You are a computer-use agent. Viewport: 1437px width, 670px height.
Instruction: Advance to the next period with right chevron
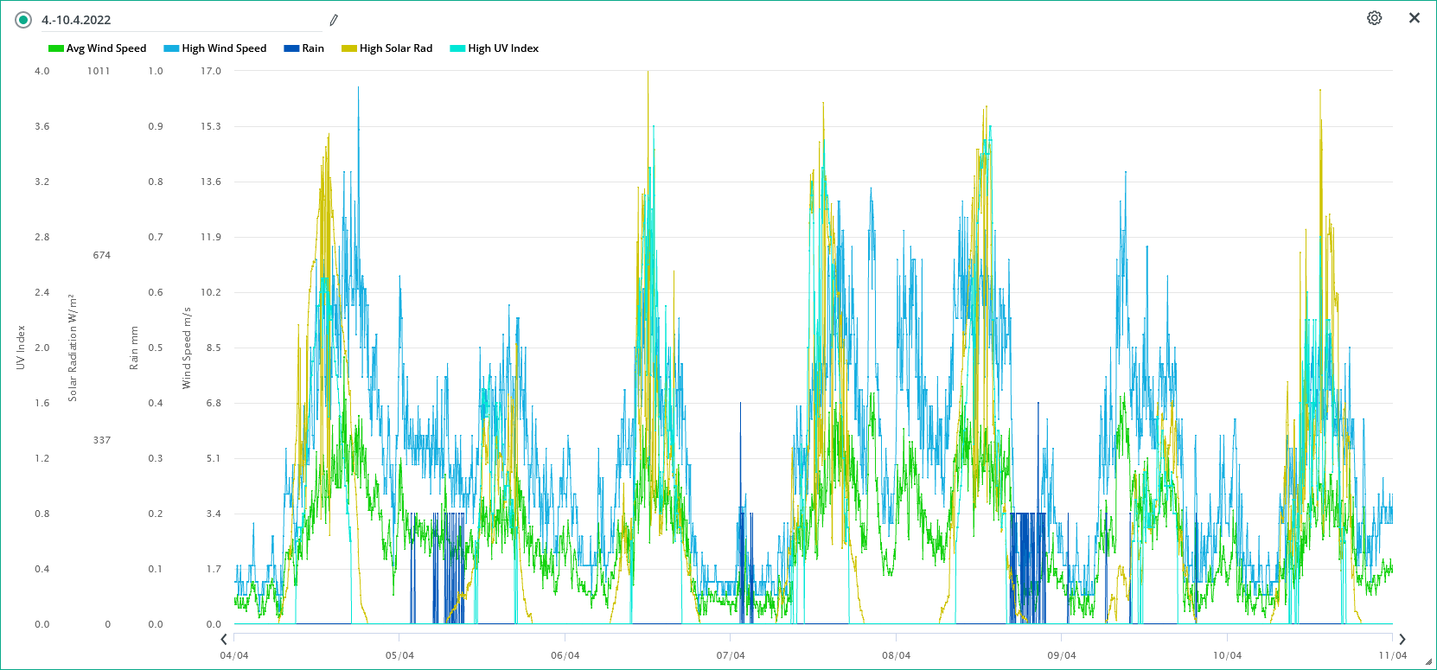1402,640
